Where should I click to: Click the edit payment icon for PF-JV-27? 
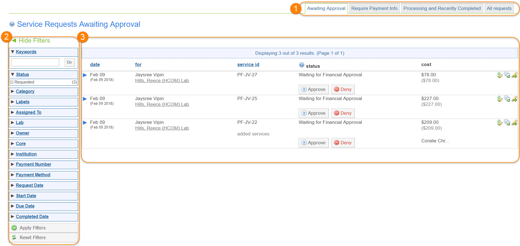500,75
